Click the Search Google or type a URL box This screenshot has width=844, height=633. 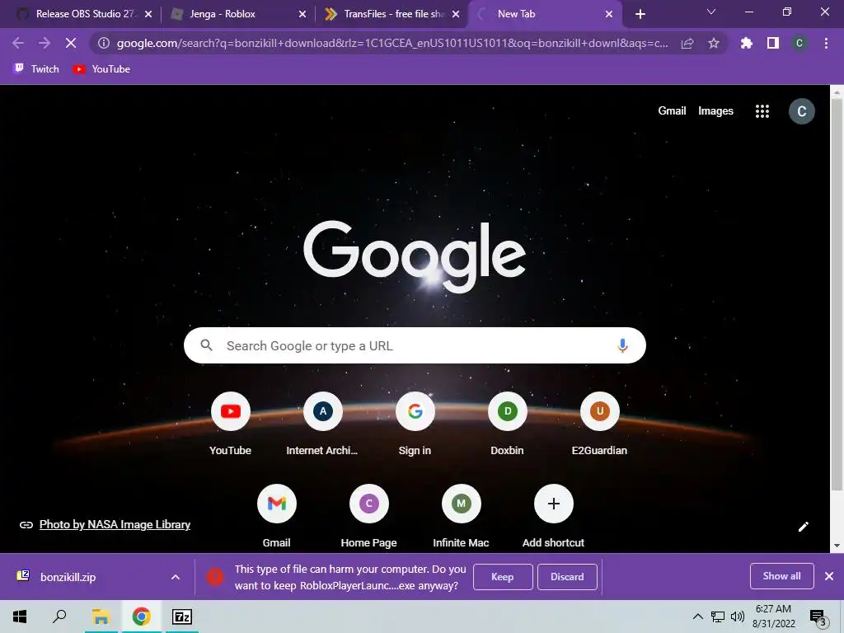tap(415, 345)
